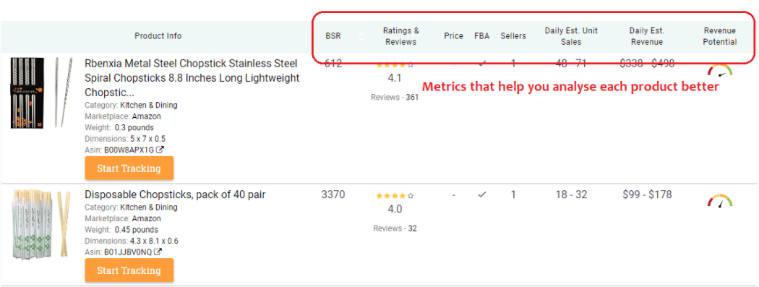Click the 4.0 star rating icons

pos(395,196)
